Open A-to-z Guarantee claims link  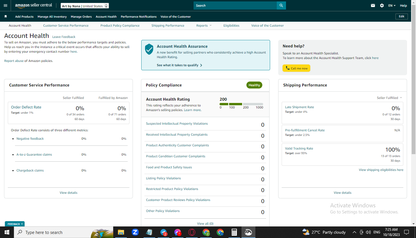[34, 154]
